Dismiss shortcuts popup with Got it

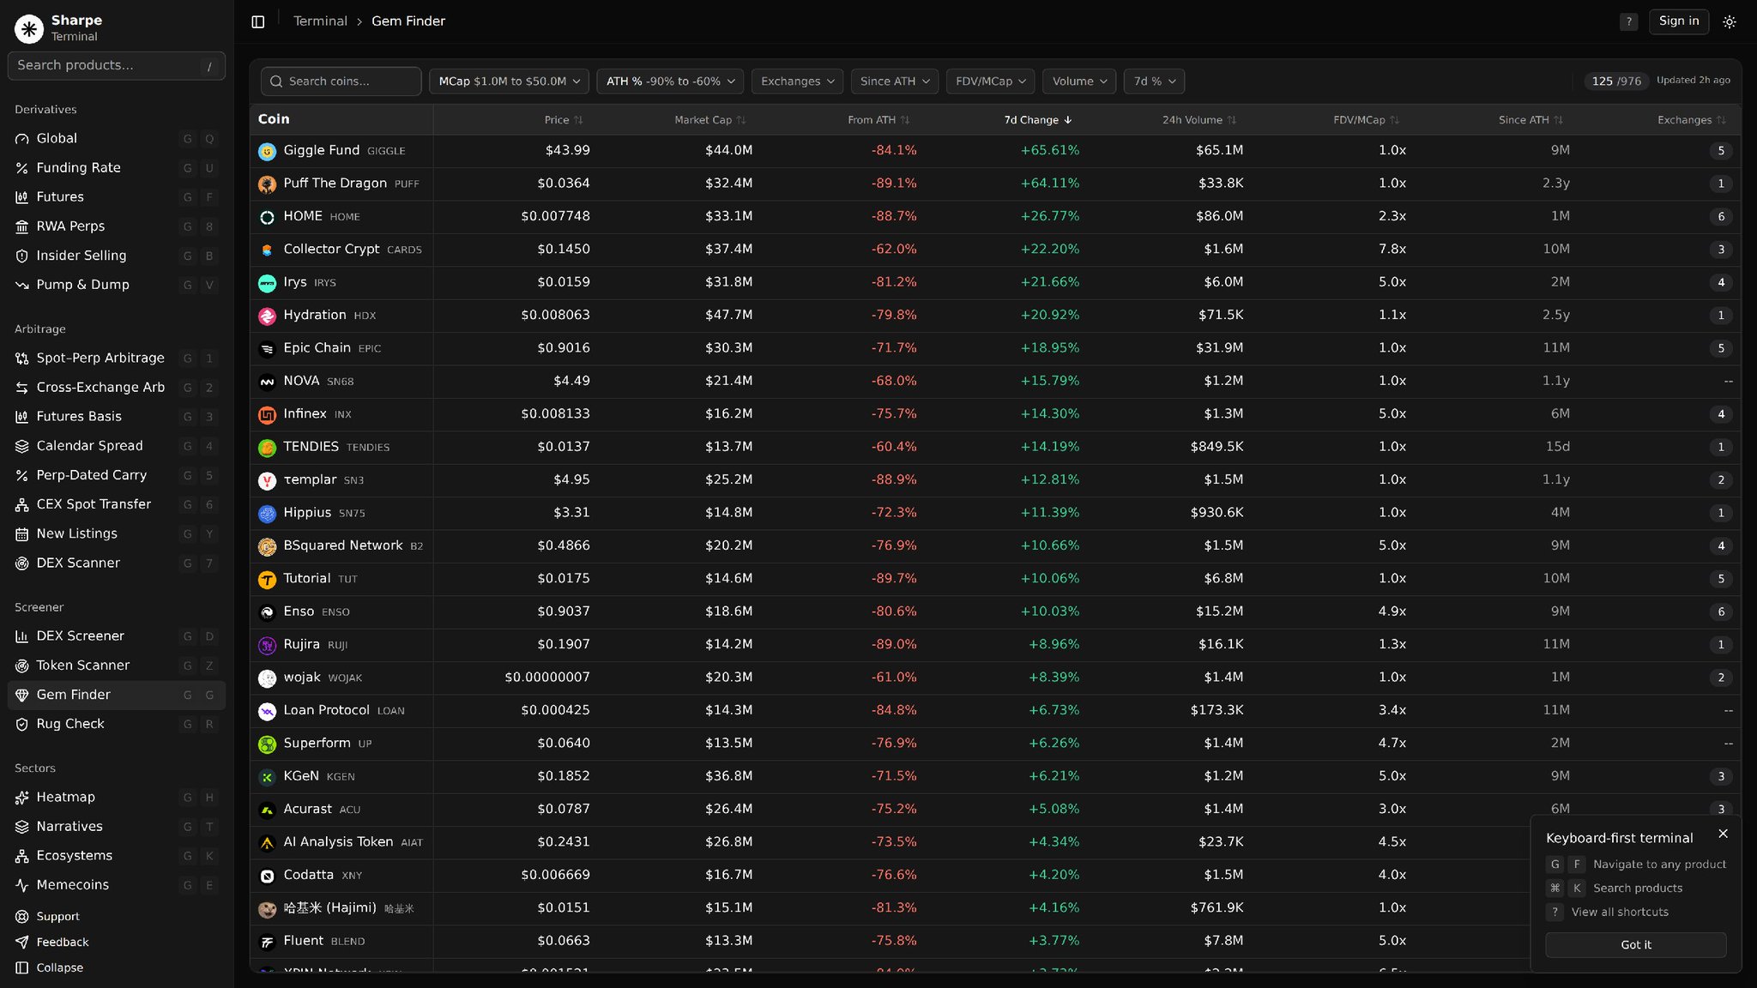(1635, 945)
